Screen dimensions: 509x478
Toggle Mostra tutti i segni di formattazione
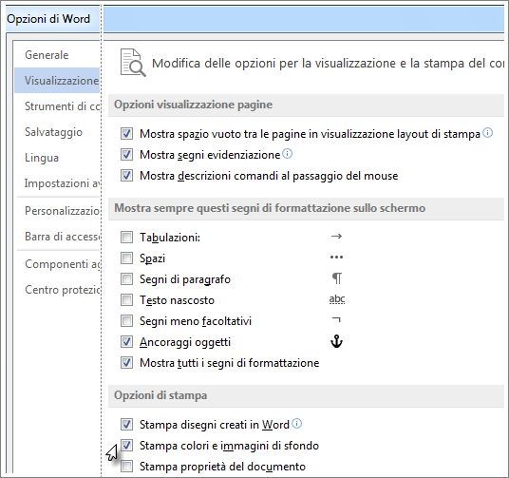(126, 363)
